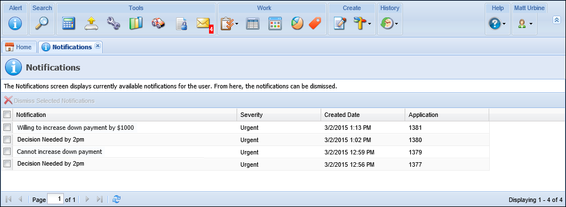Click the page number input field
This screenshot has width=566, height=207.
(x=55, y=199)
